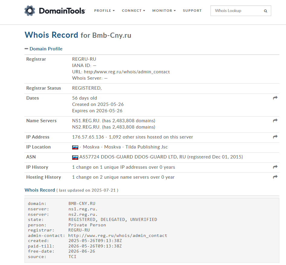Image resolution: width=286 pixels, height=265 pixels.
Task: Open the registrar admin_contact URL link
Action: point(127,72)
